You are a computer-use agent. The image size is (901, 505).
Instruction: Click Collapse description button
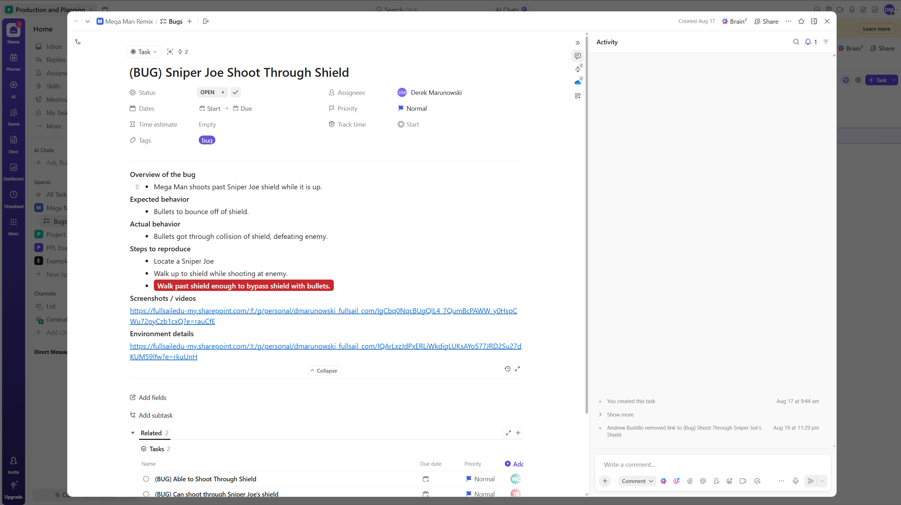(324, 371)
